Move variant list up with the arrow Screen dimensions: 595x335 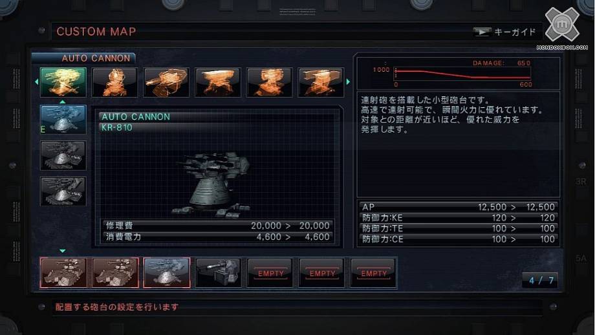(63, 102)
